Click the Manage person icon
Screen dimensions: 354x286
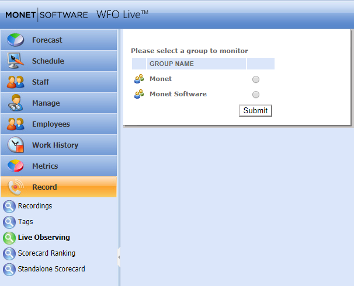(16, 103)
